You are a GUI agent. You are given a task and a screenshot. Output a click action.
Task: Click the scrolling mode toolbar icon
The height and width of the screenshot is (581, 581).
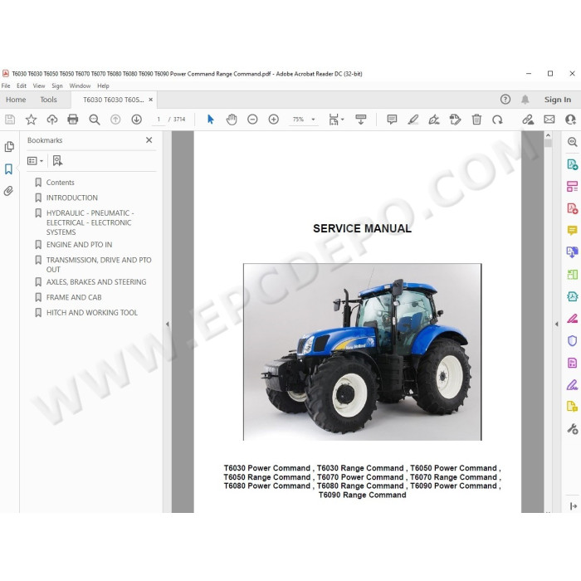pyautogui.click(x=360, y=120)
